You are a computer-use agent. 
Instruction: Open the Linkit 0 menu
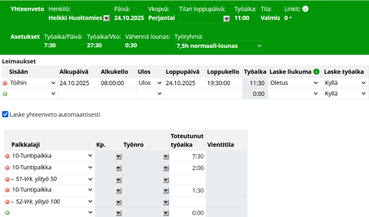[x=288, y=18]
